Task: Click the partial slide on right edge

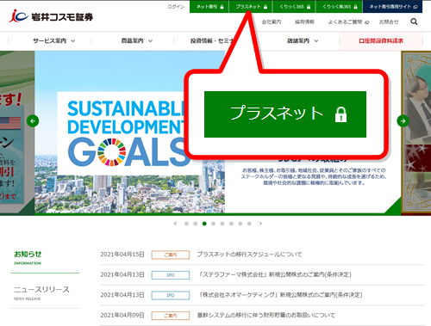Action: pos(416,133)
